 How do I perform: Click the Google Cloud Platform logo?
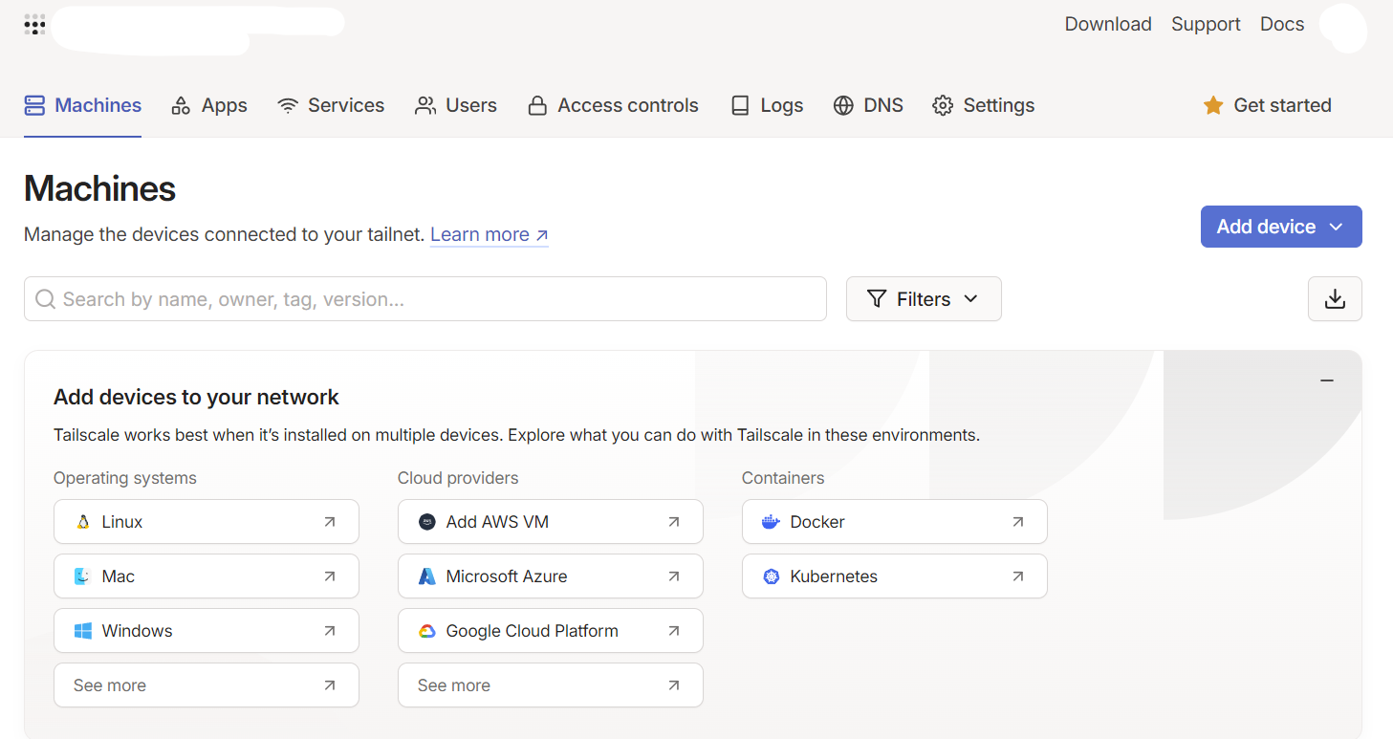coord(427,631)
